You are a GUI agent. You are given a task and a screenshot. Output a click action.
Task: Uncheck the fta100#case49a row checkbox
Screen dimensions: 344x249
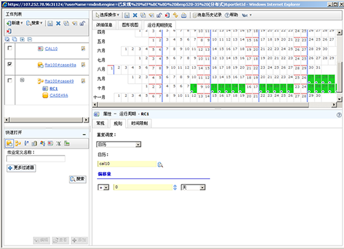(10, 64)
